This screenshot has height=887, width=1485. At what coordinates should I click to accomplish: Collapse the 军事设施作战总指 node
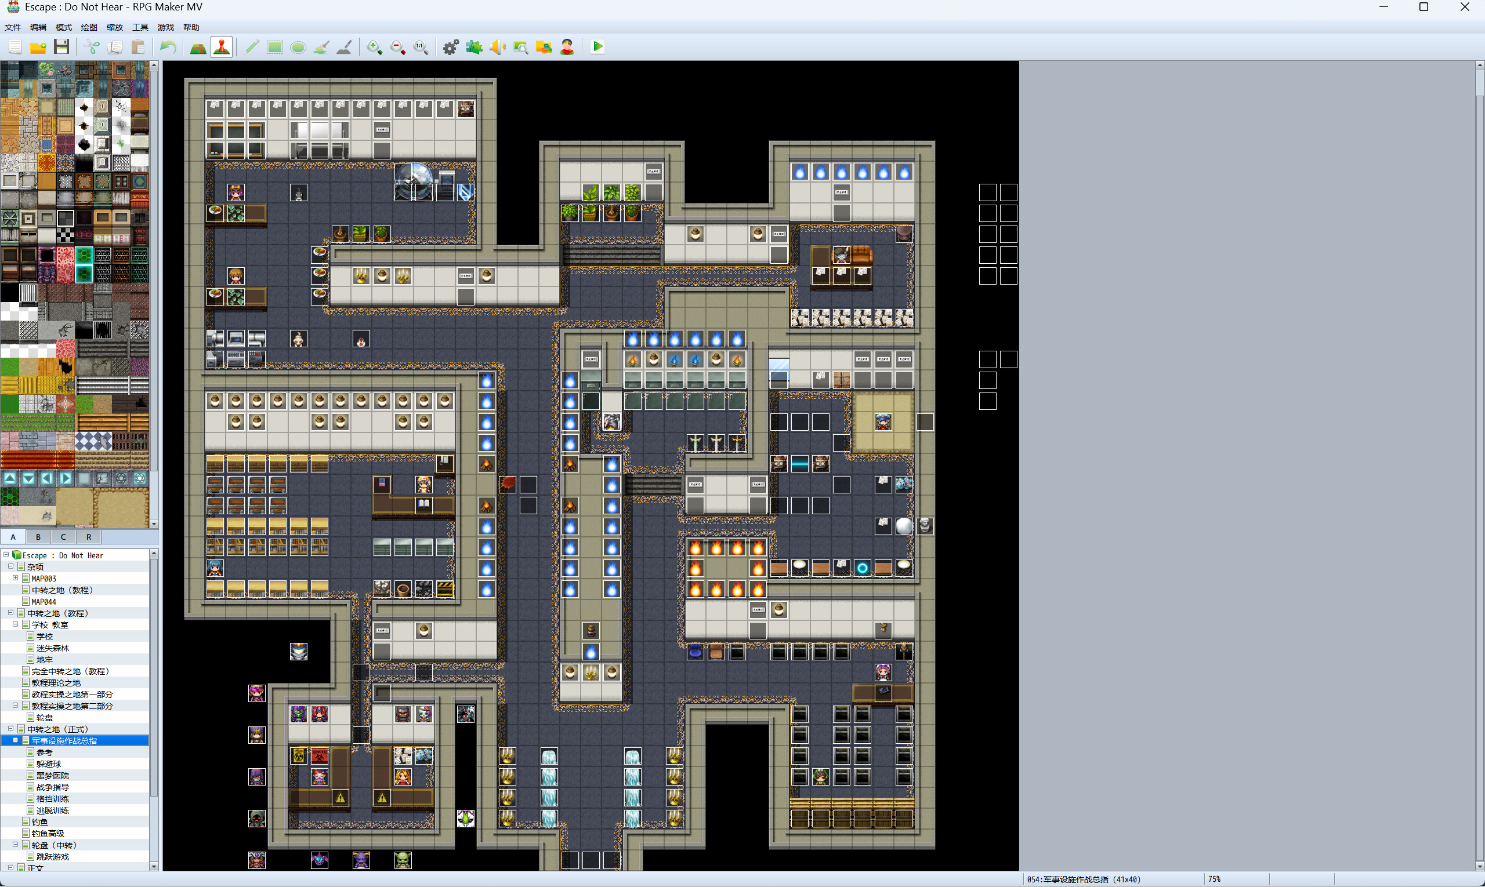(x=15, y=740)
